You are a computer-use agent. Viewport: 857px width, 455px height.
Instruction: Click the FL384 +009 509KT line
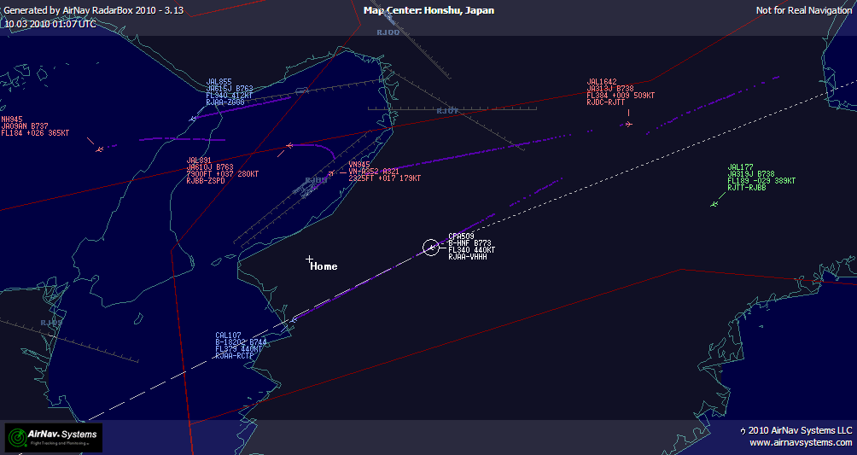(621, 95)
